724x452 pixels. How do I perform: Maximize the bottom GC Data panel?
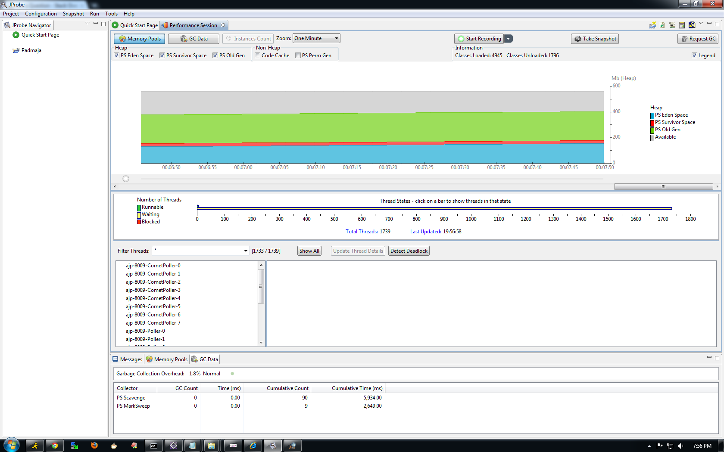tap(717, 358)
